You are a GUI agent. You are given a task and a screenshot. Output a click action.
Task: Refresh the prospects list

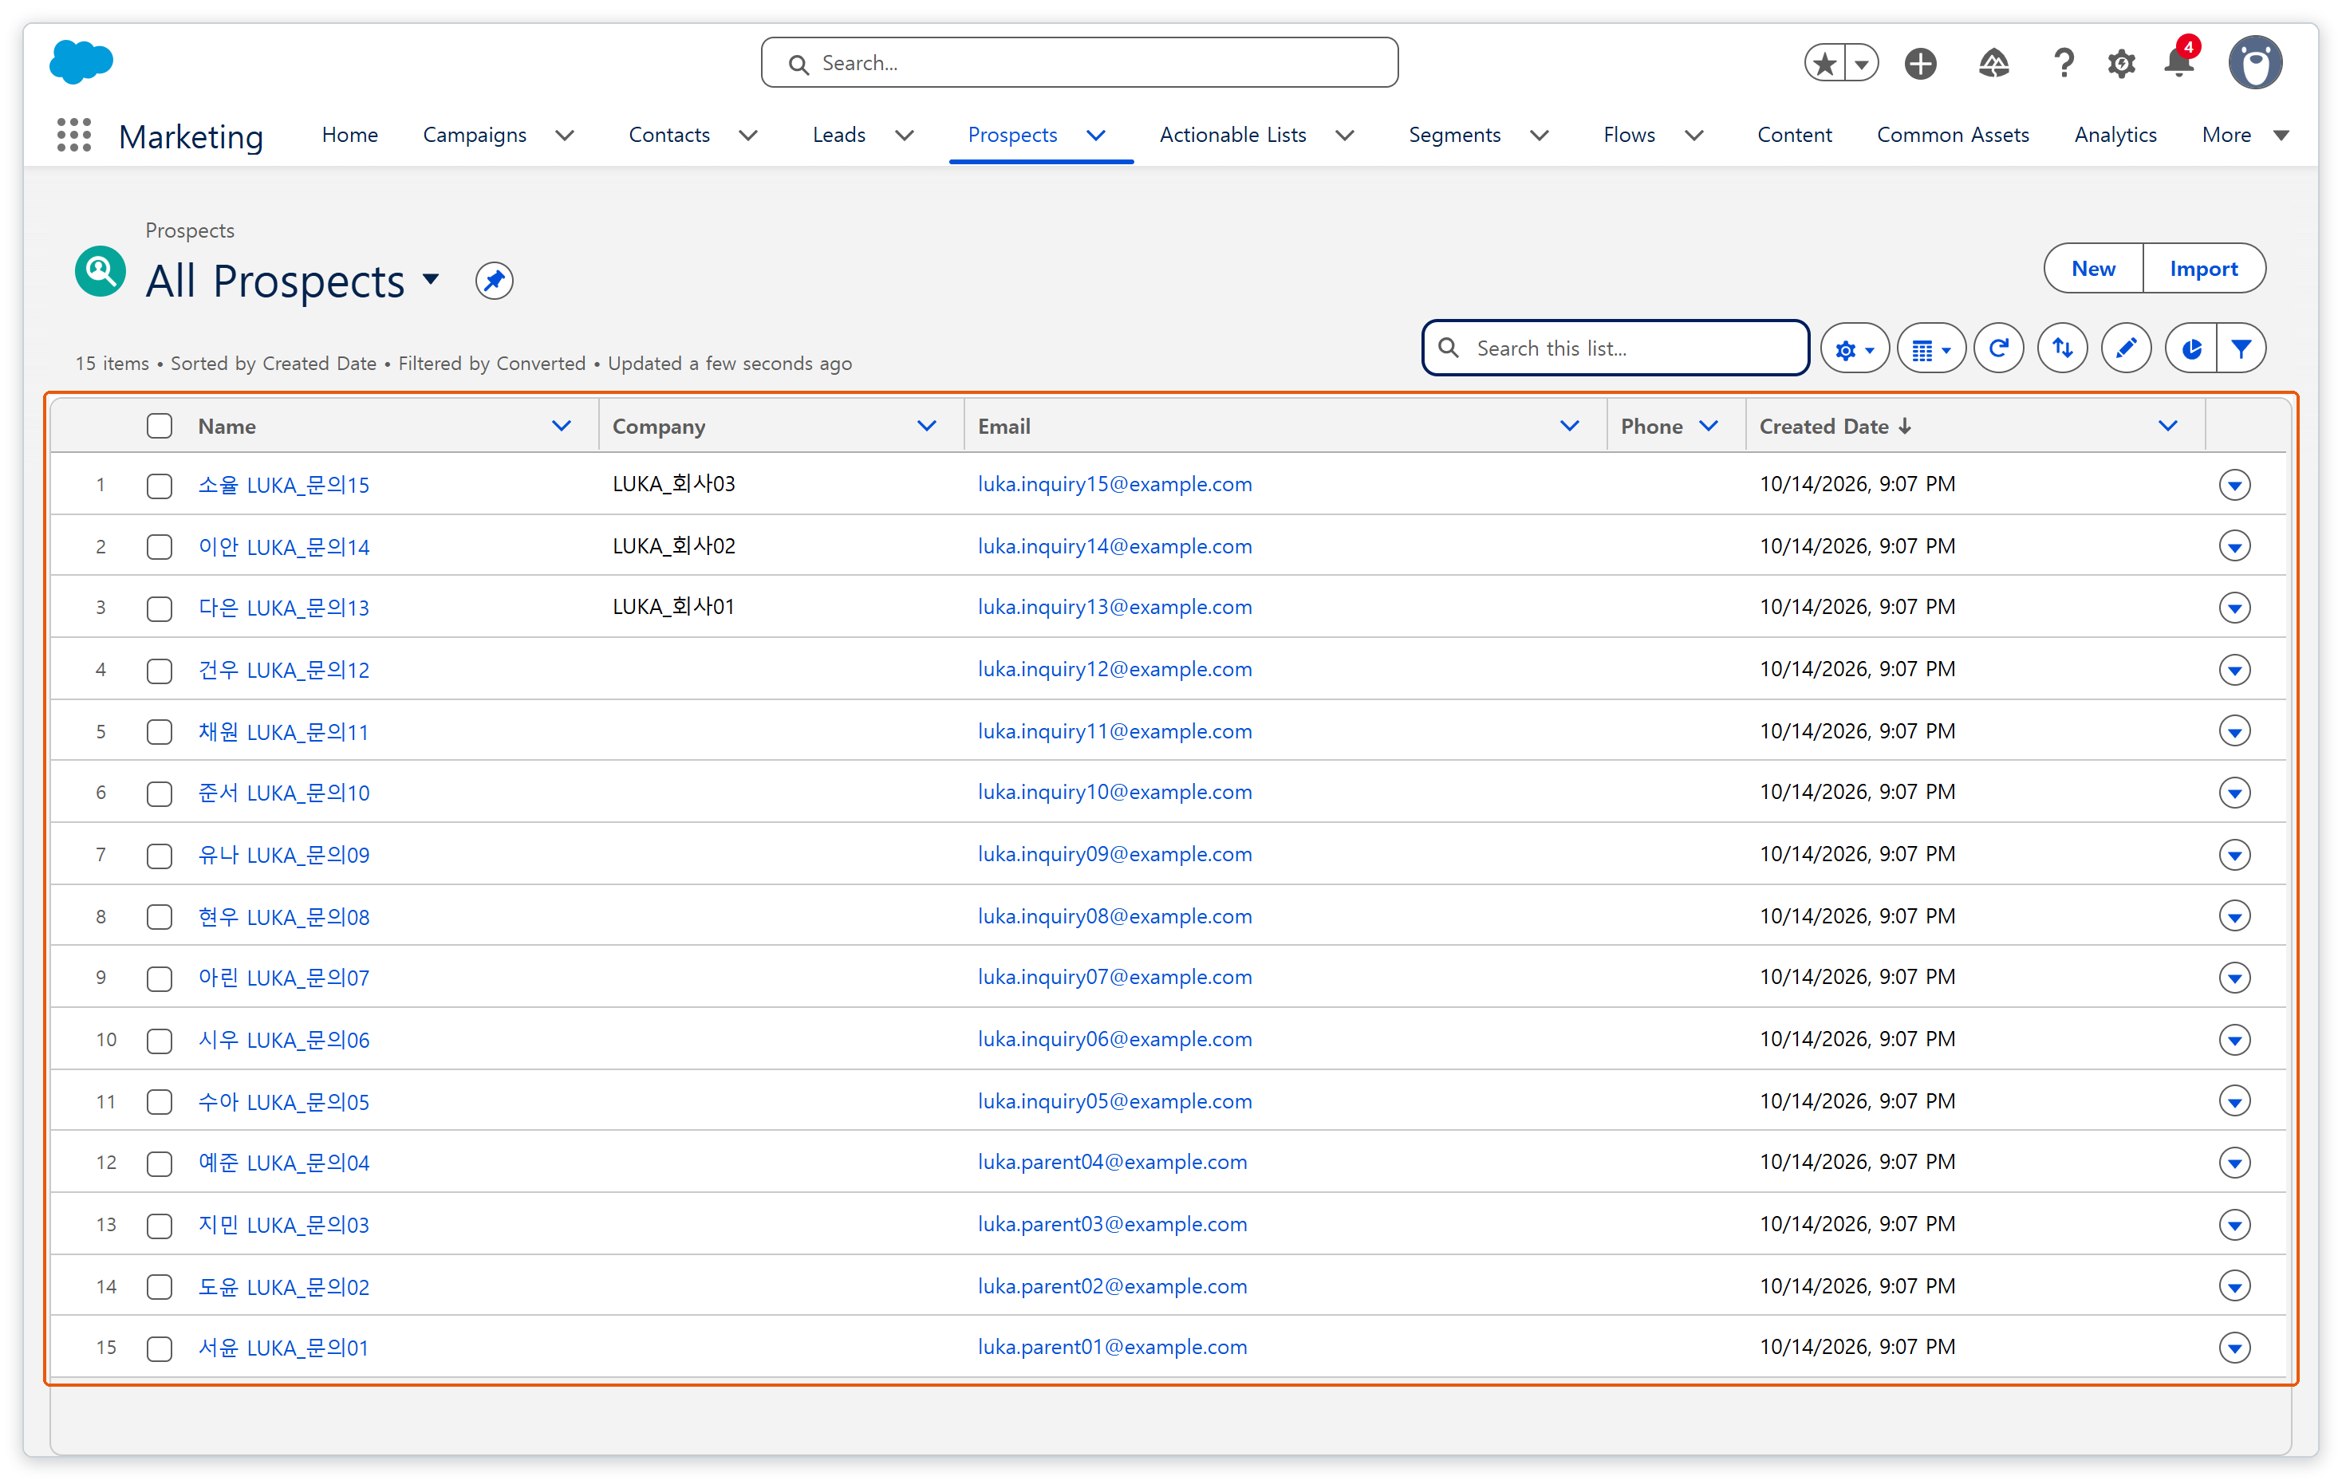(1999, 348)
